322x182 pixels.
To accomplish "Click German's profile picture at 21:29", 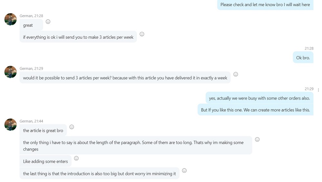I will [x=11, y=72].
